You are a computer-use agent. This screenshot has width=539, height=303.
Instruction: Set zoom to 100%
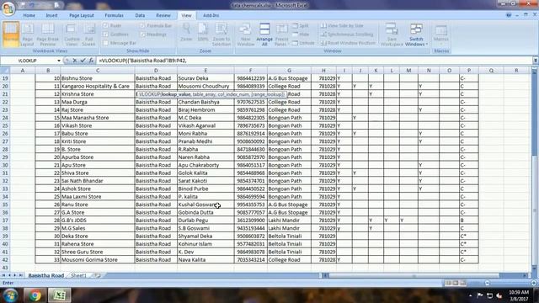[x=203, y=34]
